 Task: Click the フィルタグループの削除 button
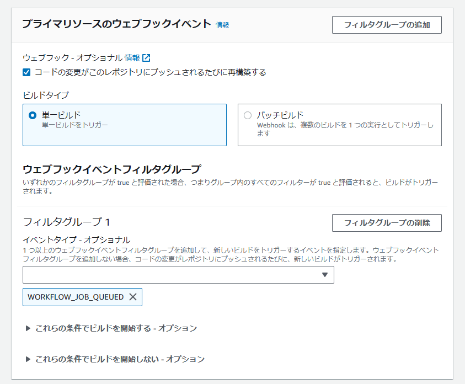(x=387, y=223)
